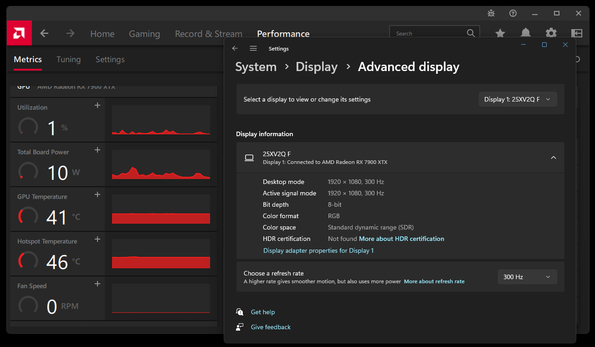Viewport: 595px width, 347px height.
Task: Open AMD Software settings gear icon
Action: coord(551,33)
